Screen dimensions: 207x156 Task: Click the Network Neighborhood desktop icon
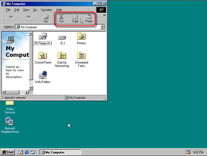point(10,125)
